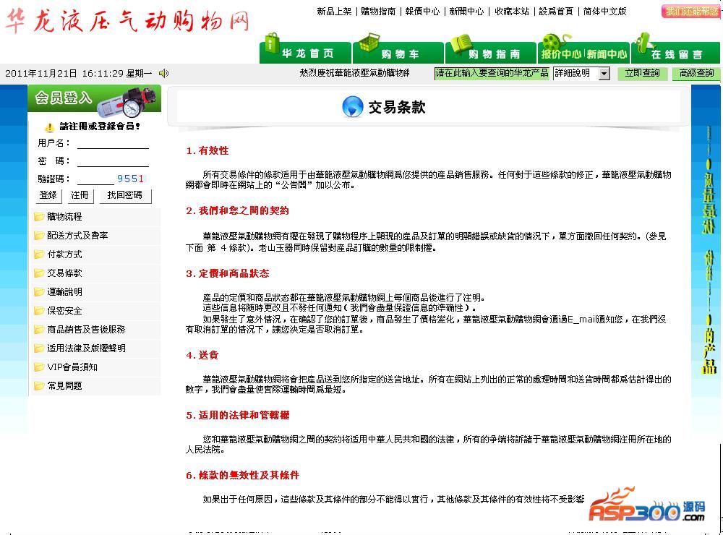Click the 購物指南 top link
723x535 pixels.
(378, 12)
